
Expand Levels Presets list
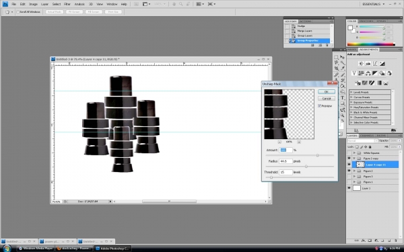(351, 92)
